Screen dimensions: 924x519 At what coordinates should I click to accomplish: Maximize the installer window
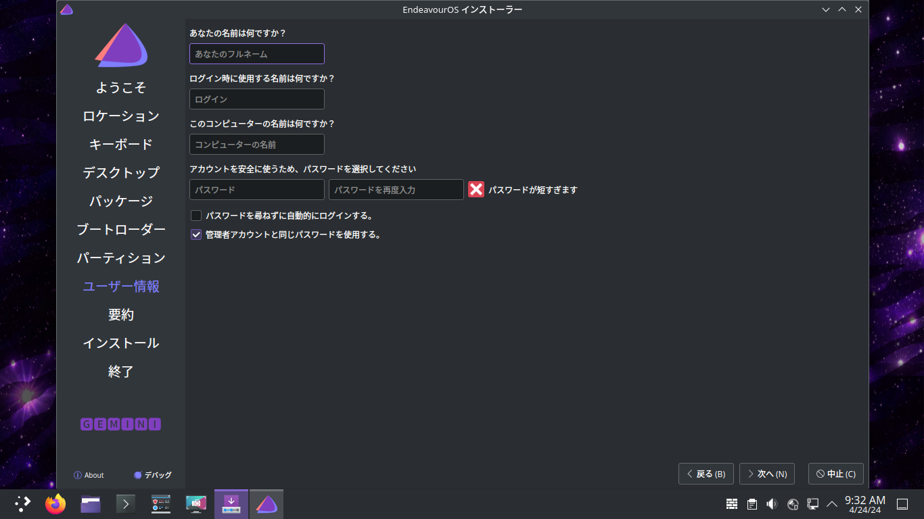tap(842, 9)
